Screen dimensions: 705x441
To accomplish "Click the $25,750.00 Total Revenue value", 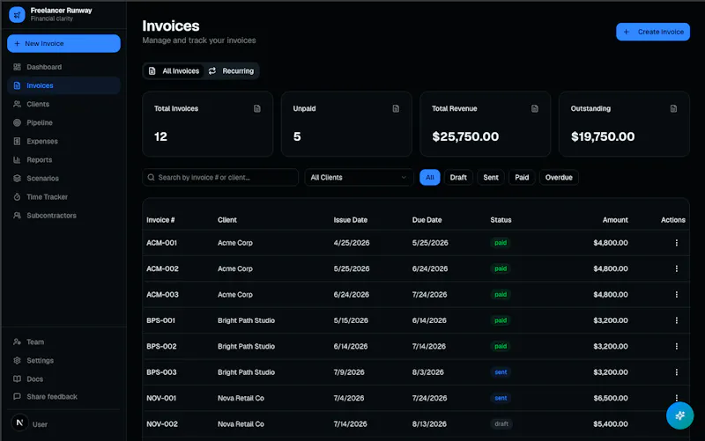I will coord(465,136).
